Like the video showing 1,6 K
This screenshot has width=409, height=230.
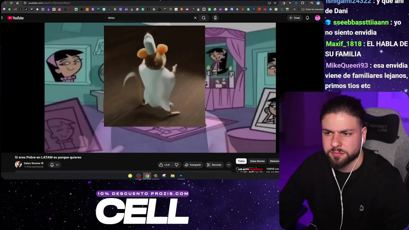pos(165,165)
